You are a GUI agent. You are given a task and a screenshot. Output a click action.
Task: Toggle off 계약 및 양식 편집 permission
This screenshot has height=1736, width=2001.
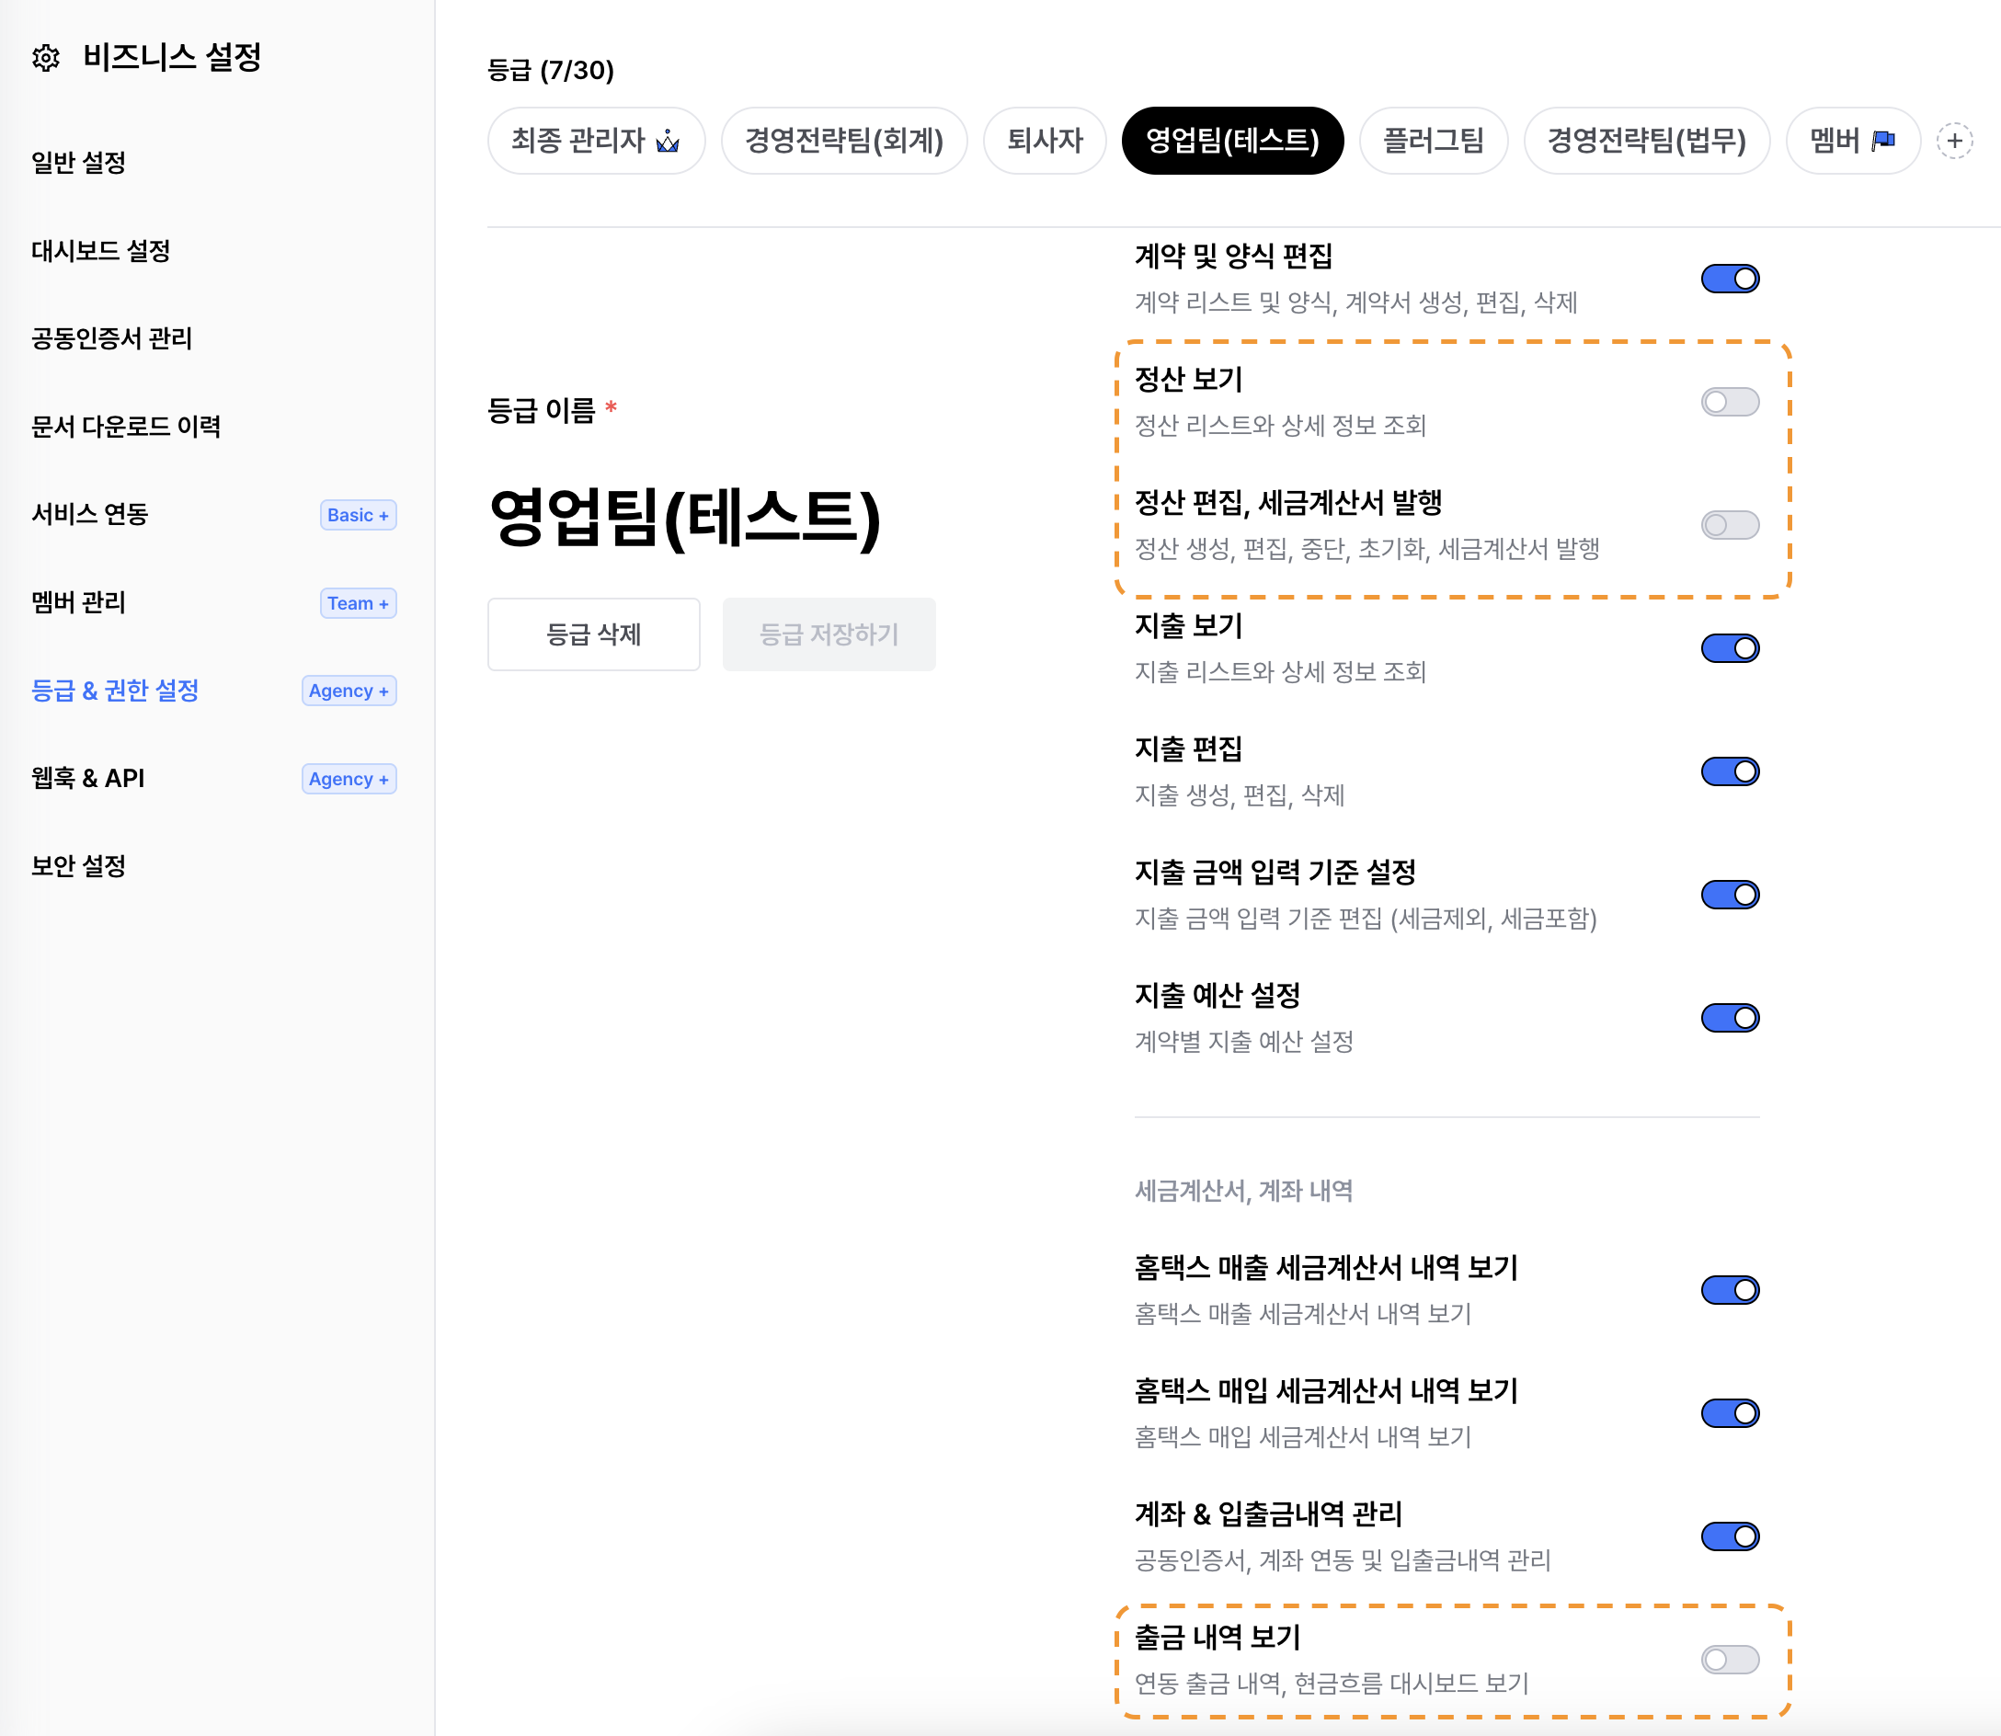[1729, 279]
